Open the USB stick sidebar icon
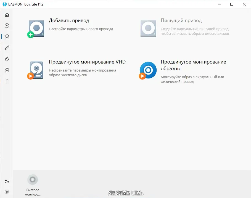Image resolution: width=251 pixels, height=198 pixels. (7, 81)
